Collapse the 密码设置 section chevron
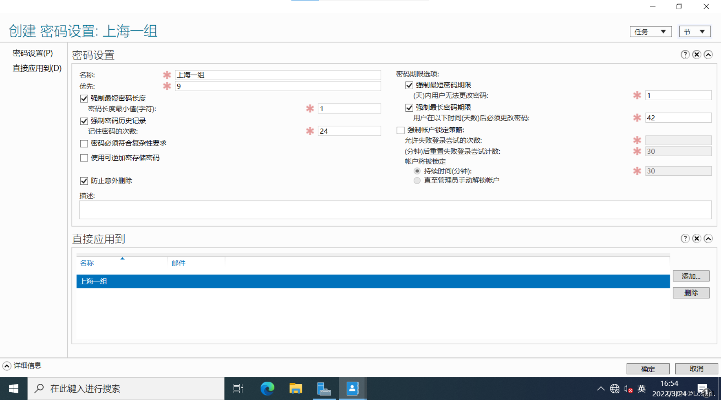The height and width of the screenshot is (400, 721). (x=708, y=55)
